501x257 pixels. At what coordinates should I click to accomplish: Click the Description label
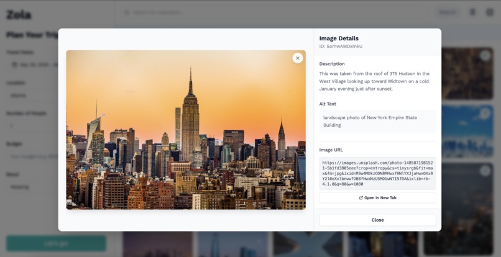click(x=332, y=64)
